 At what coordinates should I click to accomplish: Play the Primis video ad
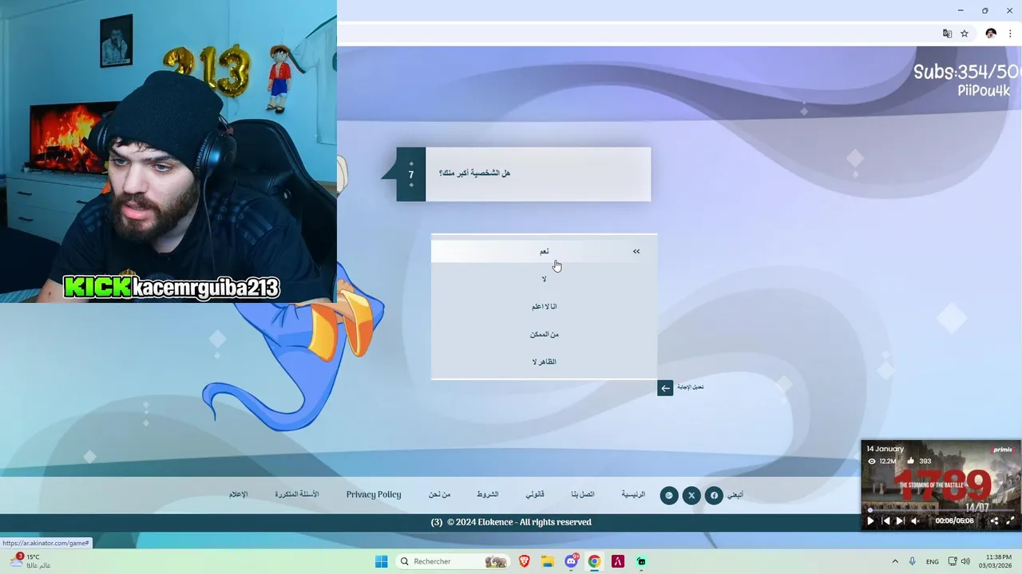(870, 521)
